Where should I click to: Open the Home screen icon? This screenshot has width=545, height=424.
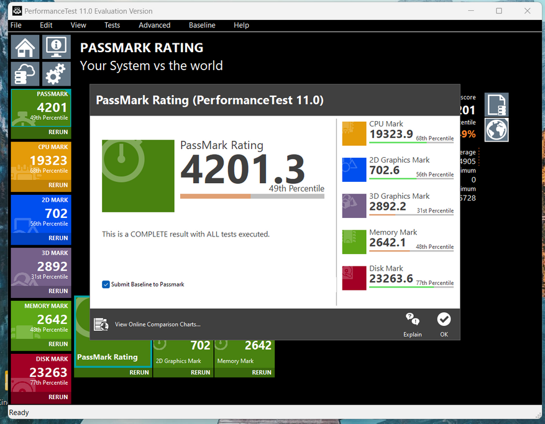[x=25, y=47]
